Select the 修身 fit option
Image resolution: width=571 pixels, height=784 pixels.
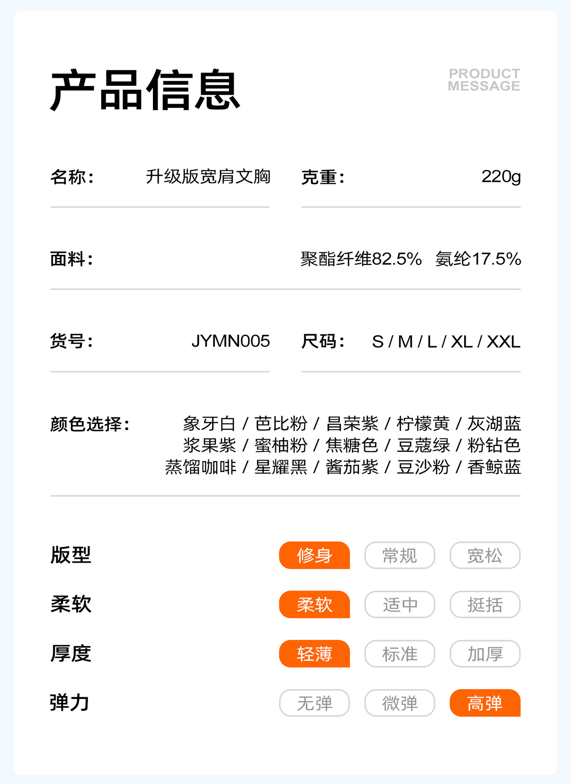[314, 555]
